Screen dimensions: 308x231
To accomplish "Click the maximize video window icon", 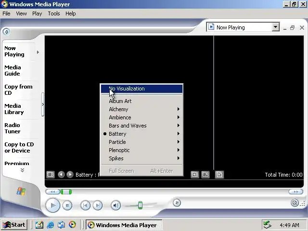I will (x=205, y=175).
